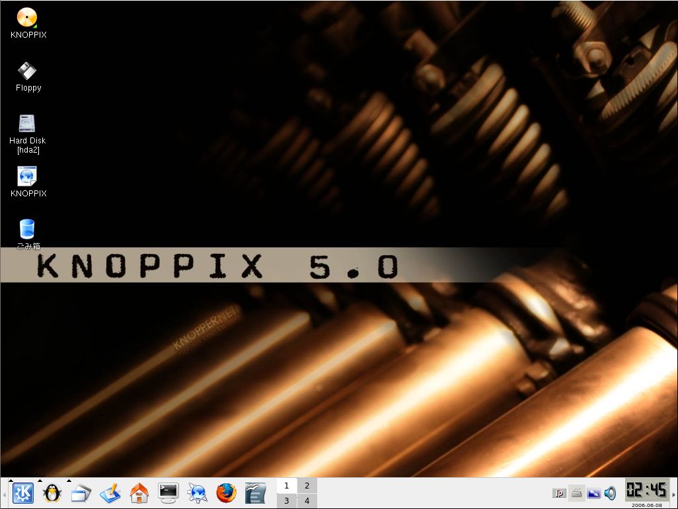Image resolution: width=678 pixels, height=509 pixels.
Task: Switch to virtual desktop 2
Action: pos(307,486)
